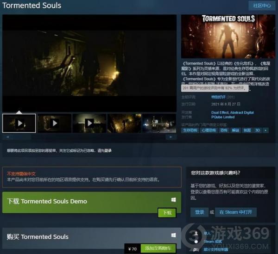Click Windows icon on purchase banner

[173, 235]
